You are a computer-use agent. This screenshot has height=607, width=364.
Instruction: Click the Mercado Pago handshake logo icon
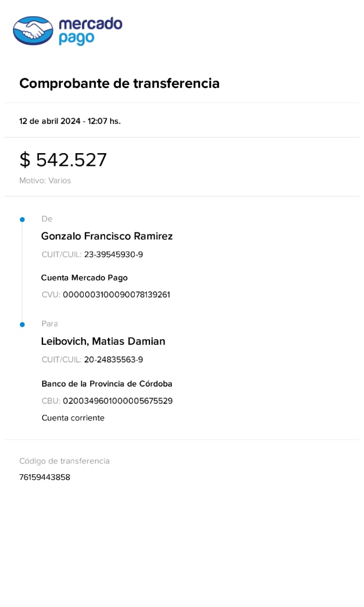click(33, 30)
